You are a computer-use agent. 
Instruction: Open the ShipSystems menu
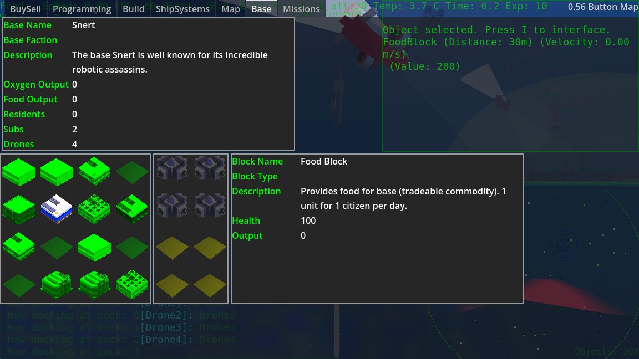tap(182, 9)
